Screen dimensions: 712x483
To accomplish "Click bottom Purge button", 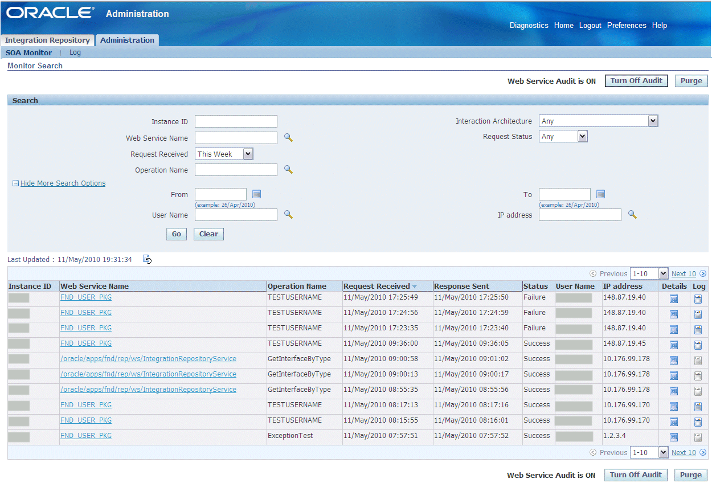I will 691,475.
